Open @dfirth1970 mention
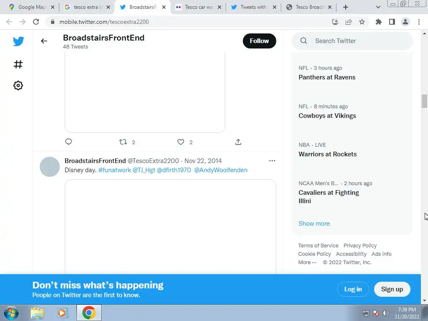The height and width of the screenshot is (321, 428). [x=174, y=170]
